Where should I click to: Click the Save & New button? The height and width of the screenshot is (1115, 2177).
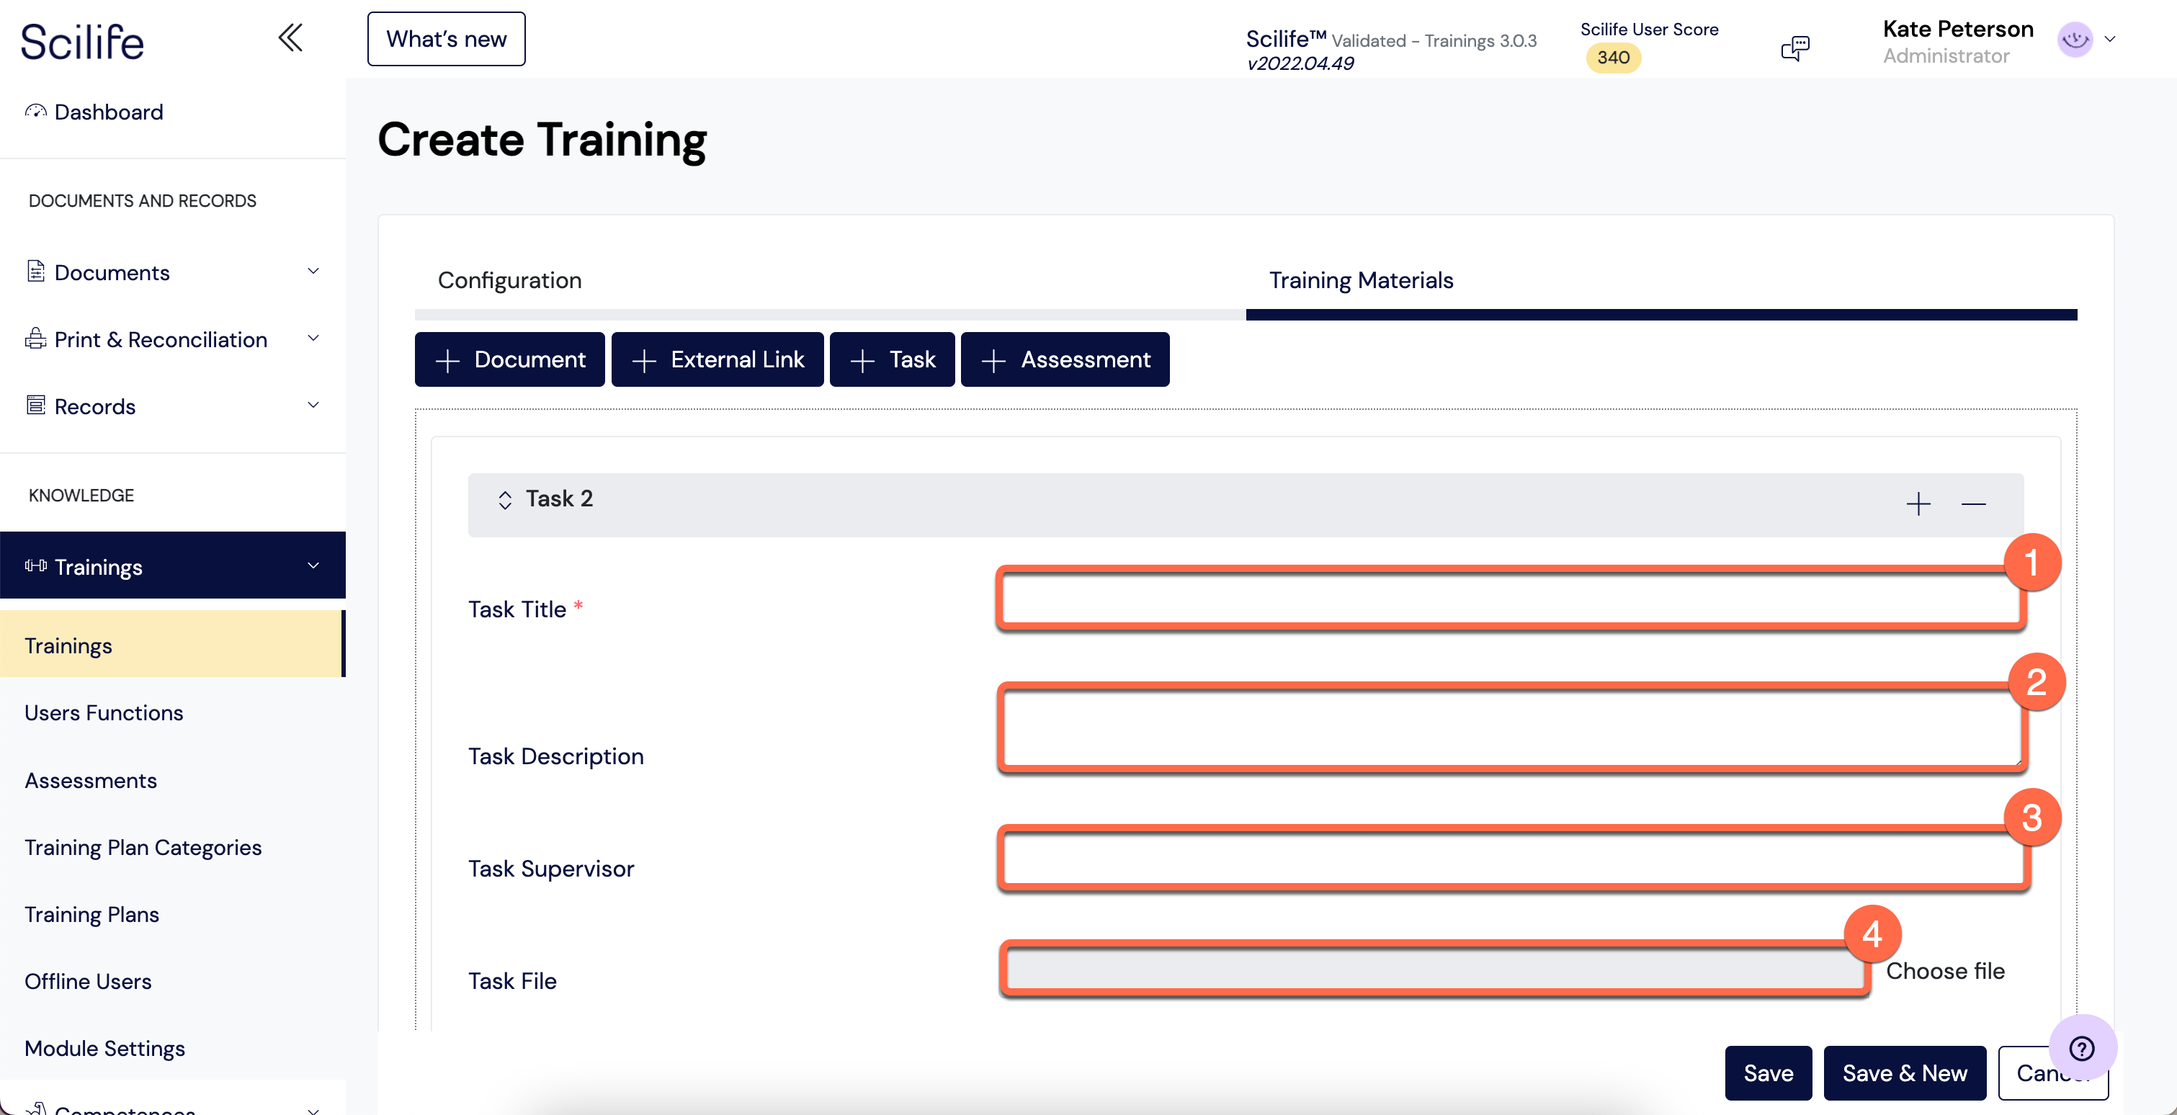click(x=1905, y=1073)
